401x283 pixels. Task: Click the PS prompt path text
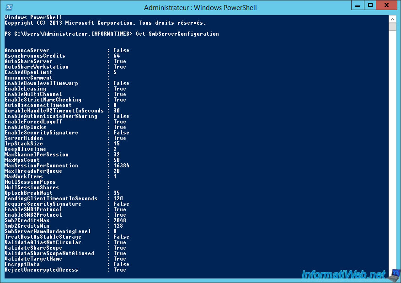coord(69,34)
